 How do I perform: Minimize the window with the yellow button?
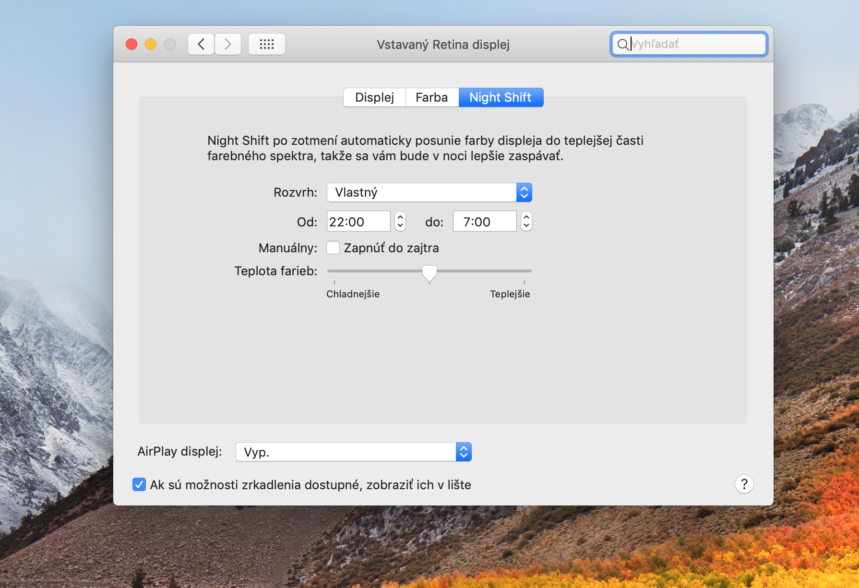coord(151,44)
